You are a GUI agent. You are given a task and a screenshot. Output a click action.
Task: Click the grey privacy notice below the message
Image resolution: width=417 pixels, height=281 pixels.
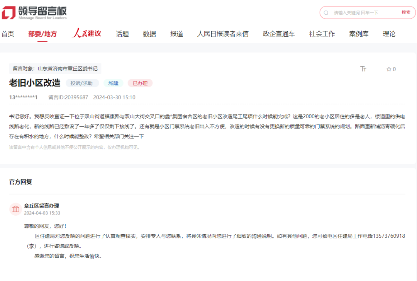coord(75,147)
